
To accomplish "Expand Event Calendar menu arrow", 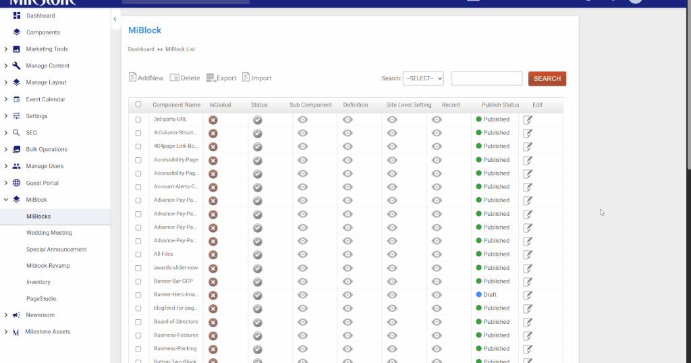I will point(5,99).
